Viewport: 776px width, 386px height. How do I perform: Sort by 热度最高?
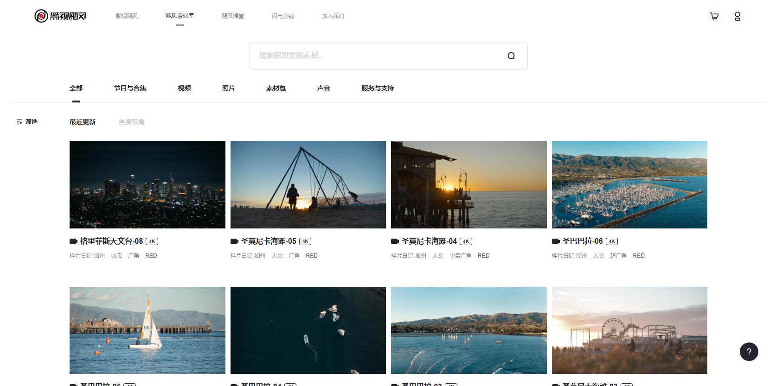coord(132,122)
